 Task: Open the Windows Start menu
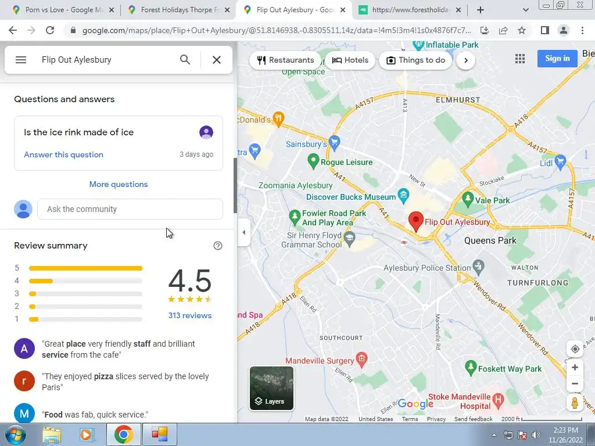15,434
